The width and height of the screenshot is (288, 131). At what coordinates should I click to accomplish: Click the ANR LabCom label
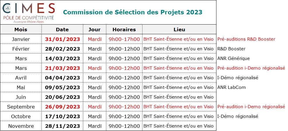tap(231, 87)
